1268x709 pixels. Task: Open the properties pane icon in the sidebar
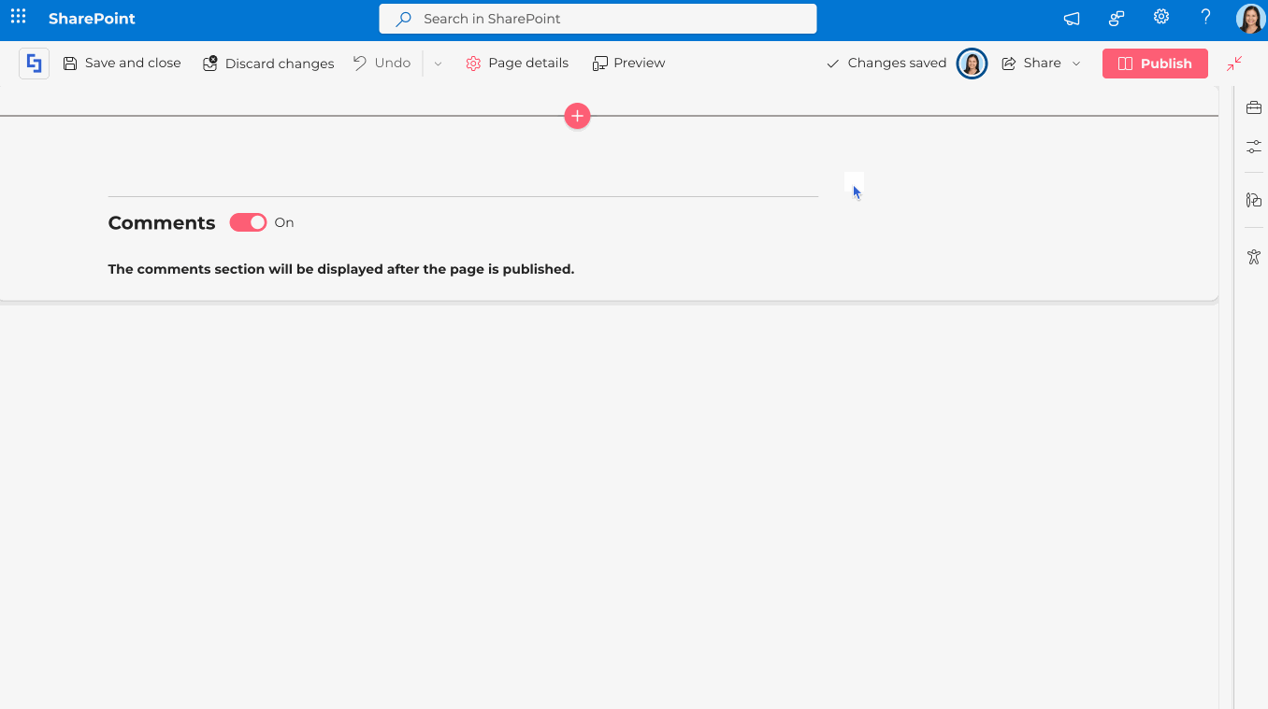tap(1253, 146)
